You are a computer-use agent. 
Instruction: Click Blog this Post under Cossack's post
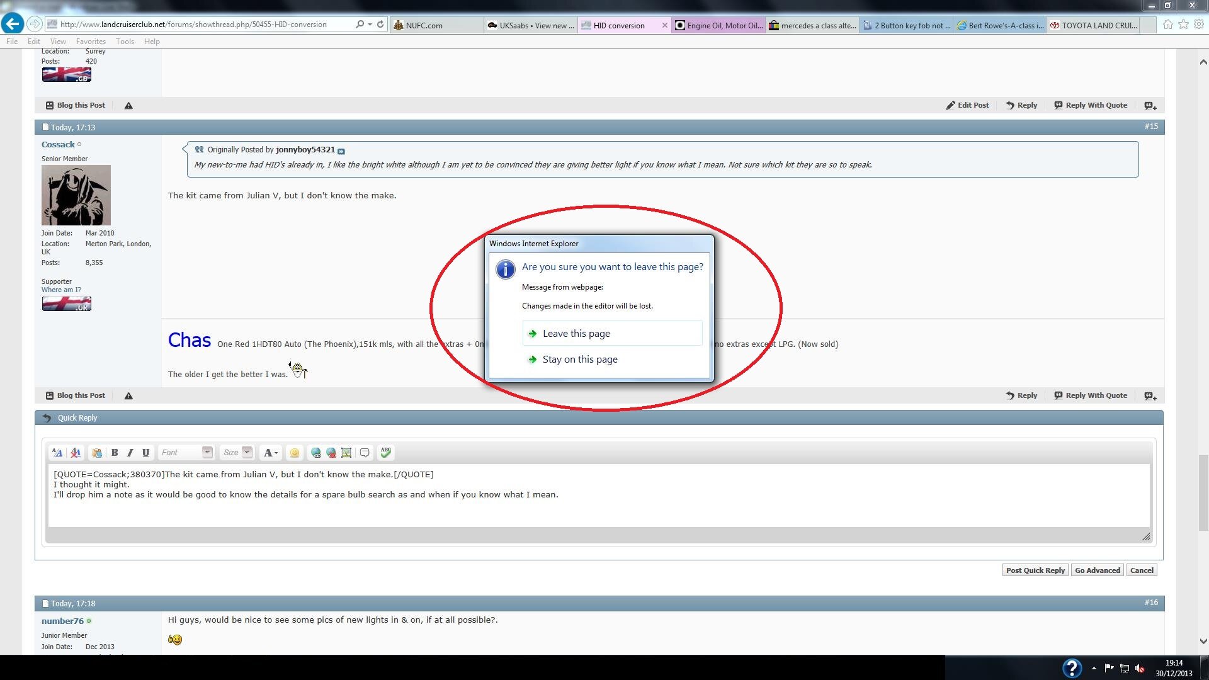pyautogui.click(x=76, y=395)
